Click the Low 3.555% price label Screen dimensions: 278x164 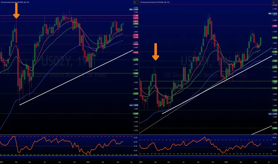click(134, 105)
